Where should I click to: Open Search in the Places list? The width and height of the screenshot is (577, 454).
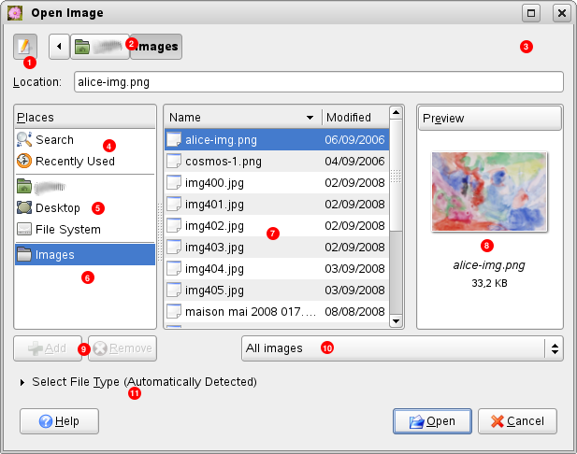[x=85, y=140]
